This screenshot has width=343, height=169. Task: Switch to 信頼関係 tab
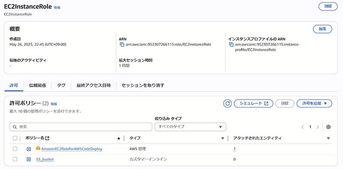38,85
